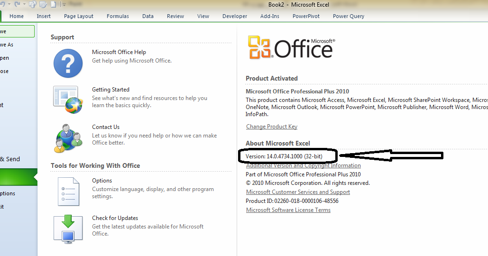Switch to the View tab
This screenshot has height=256, width=488.
click(x=203, y=16)
